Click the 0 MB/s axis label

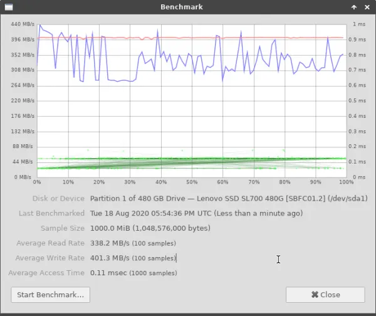pyautogui.click(x=25, y=177)
